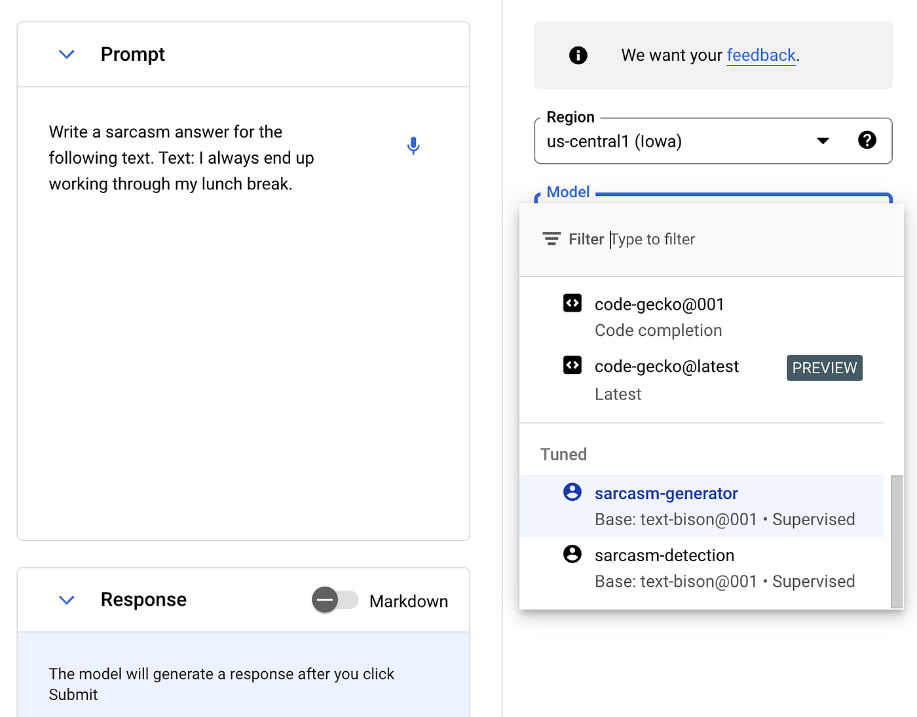This screenshot has height=717, width=917.
Task: Click the help question mark next to Region
Action: tap(867, 139)
